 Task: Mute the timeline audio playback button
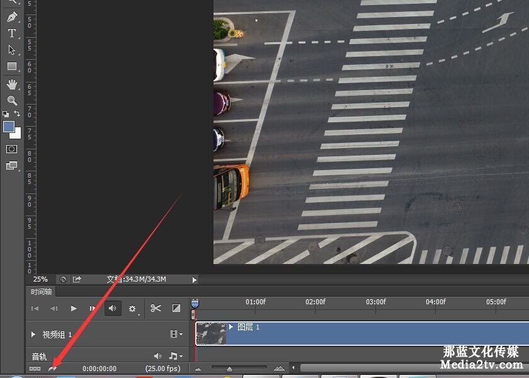[113, 308]
